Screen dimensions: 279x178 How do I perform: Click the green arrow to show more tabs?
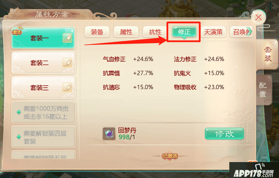coord(250,32)
